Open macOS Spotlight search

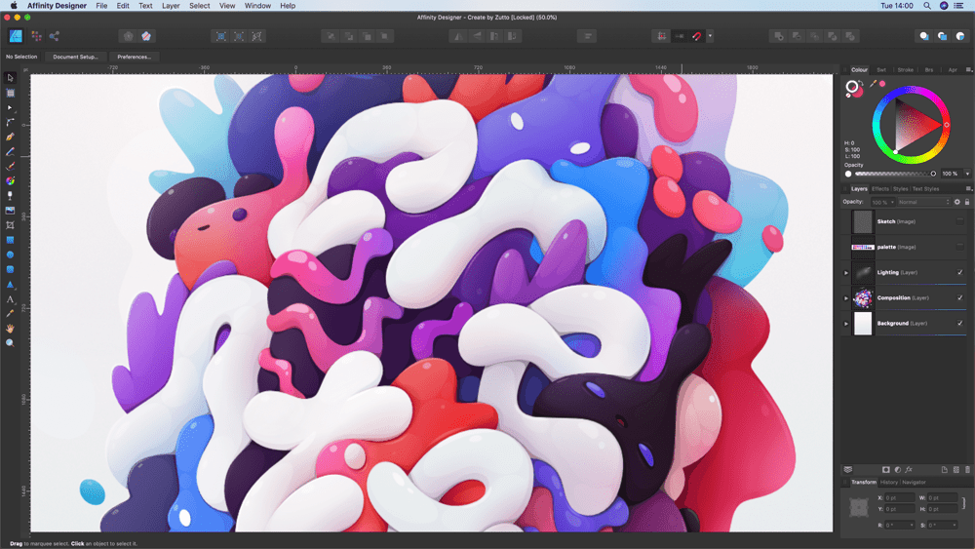[927, 6]
